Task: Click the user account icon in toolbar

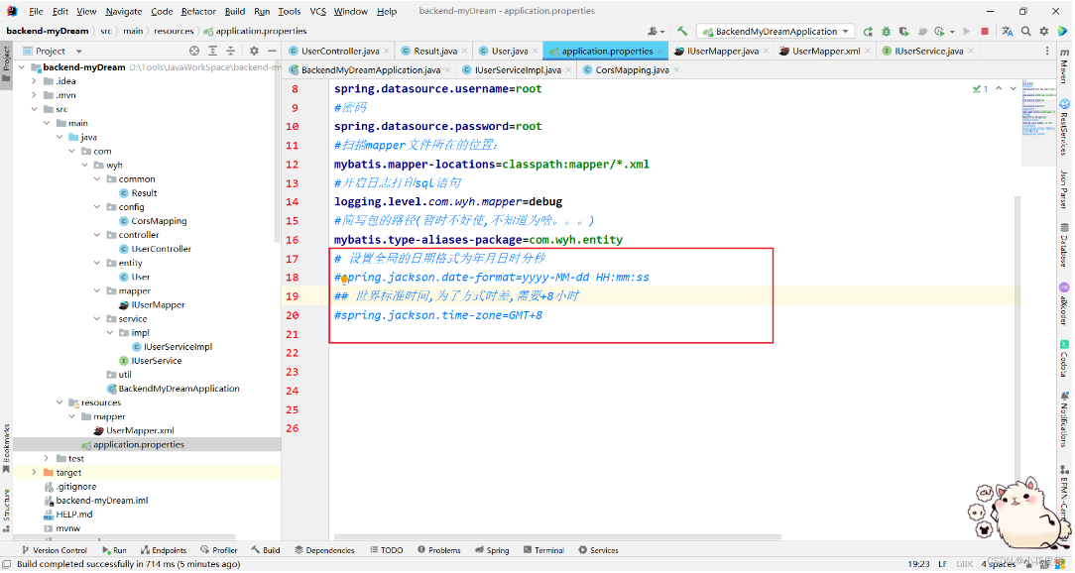Action: click(655, 32)
